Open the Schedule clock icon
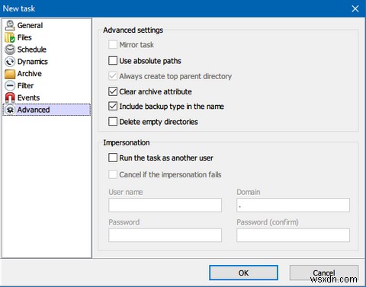This screenshot has width=366, height=287. 10,49
